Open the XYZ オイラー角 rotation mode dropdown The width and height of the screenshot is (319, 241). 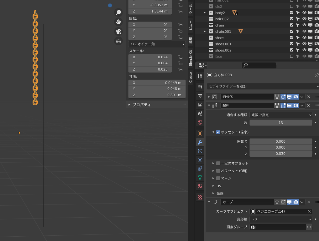[157, 44]
